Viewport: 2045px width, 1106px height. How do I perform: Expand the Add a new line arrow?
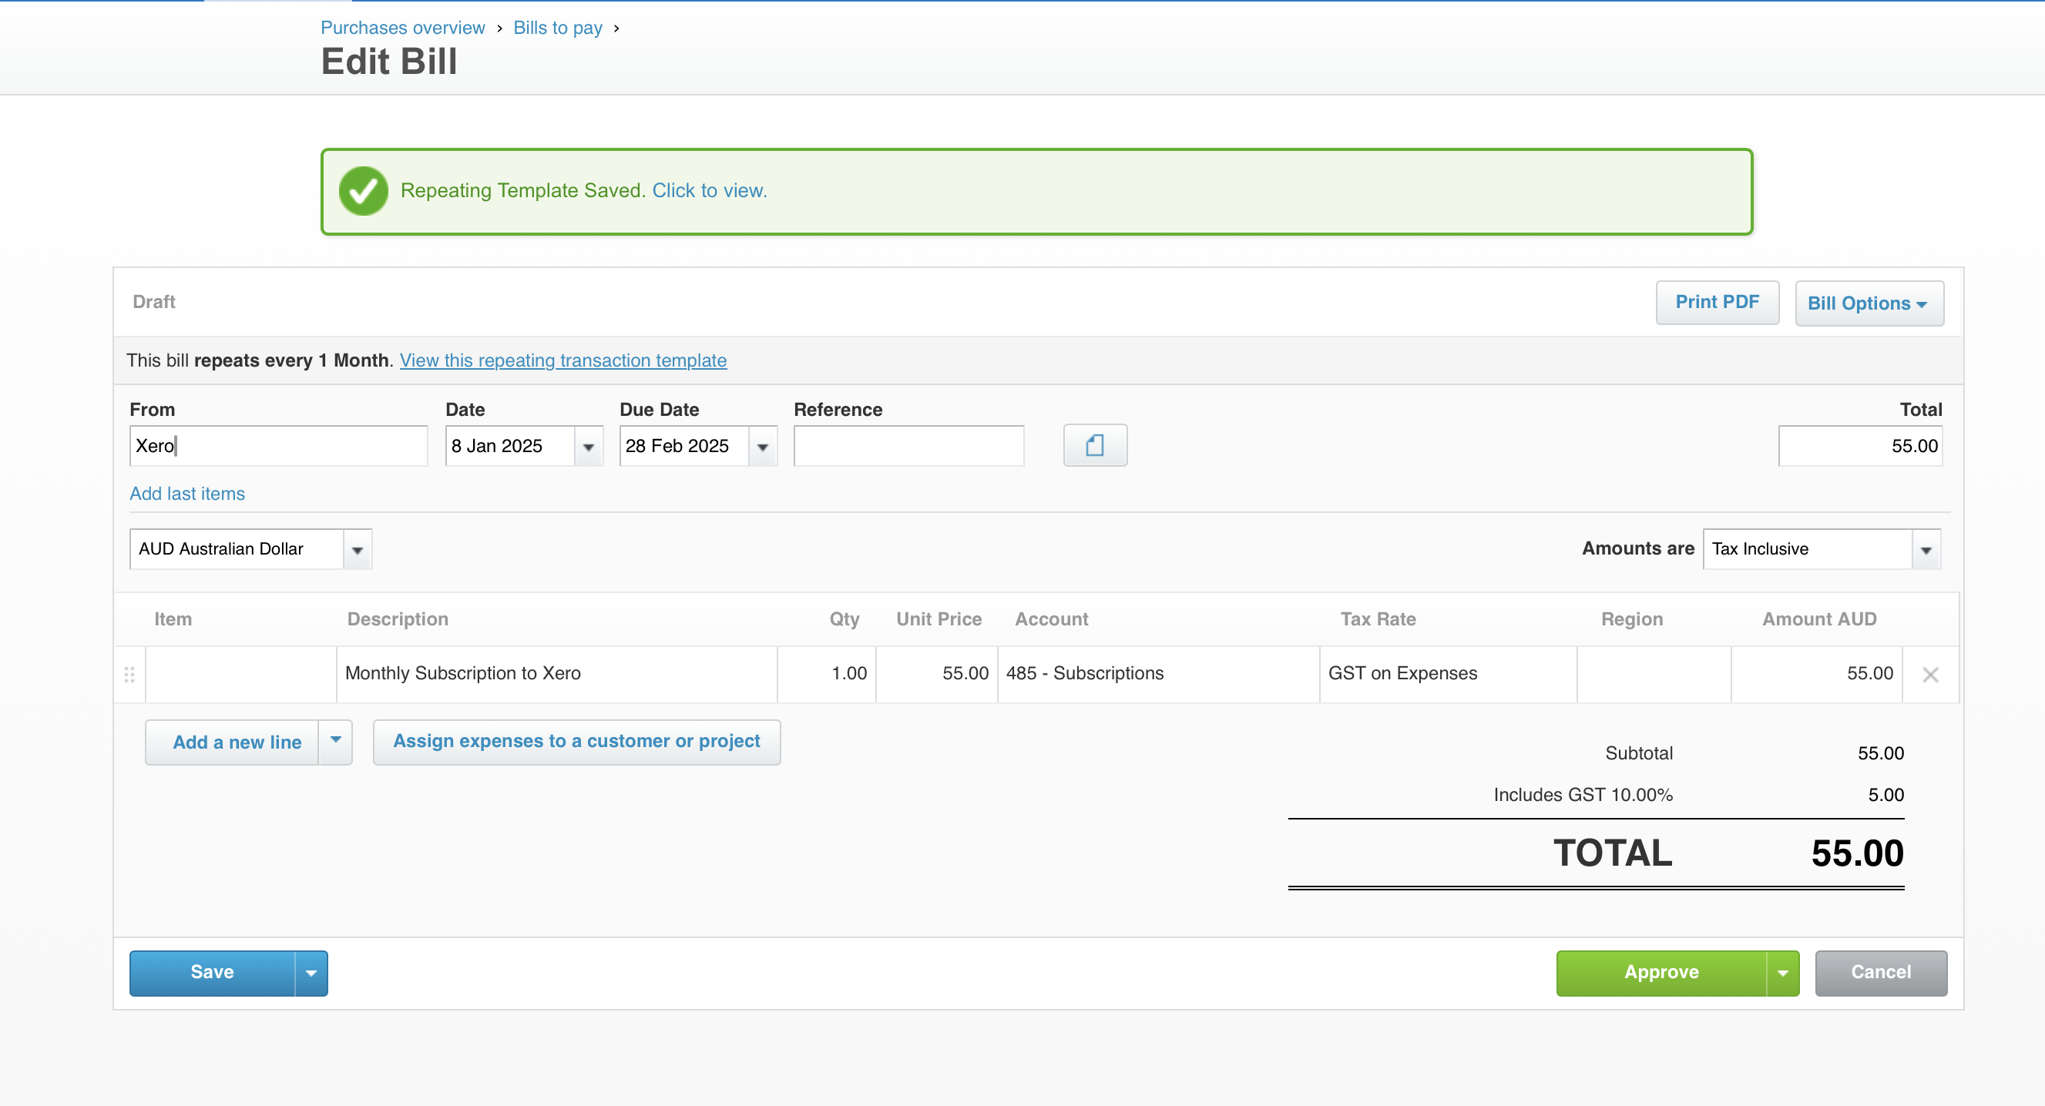(x=336, y=741)
